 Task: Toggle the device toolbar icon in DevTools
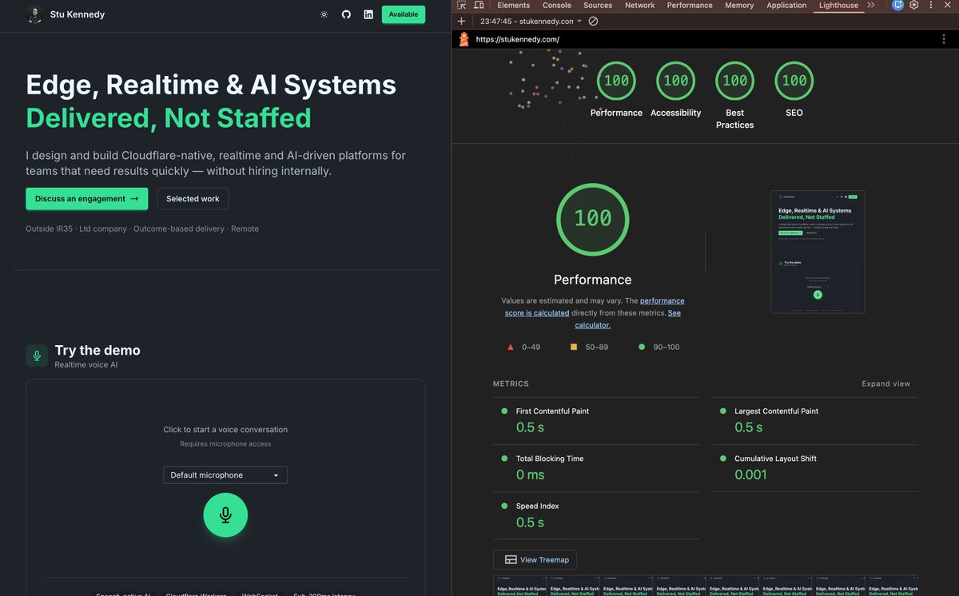pos(479,6)
